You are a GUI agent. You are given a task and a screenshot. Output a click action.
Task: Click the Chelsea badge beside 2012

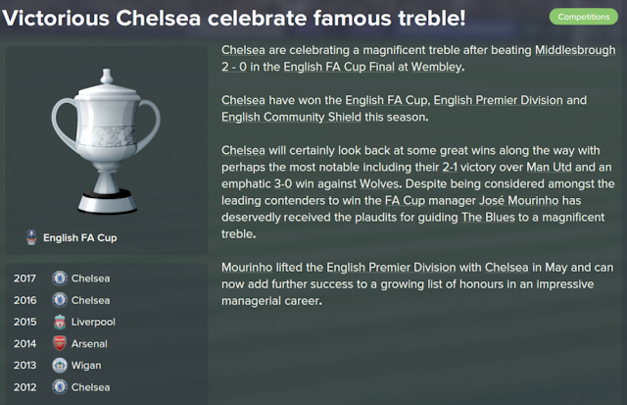[x=59, y=387]
